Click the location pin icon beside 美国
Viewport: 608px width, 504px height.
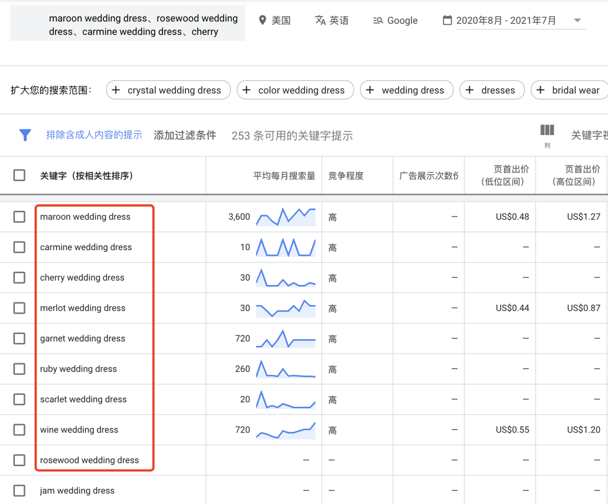coord(263,20)
